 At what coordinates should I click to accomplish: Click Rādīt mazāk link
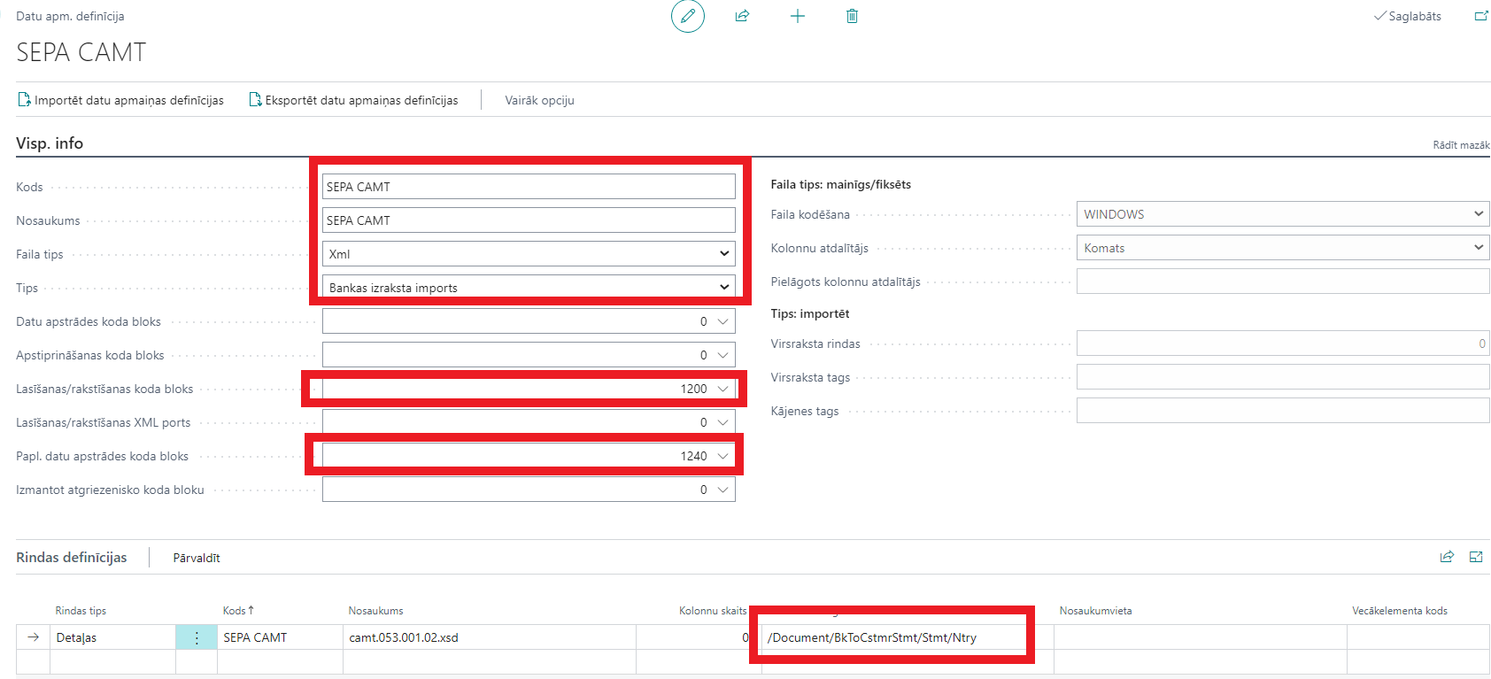point(1461,145)
